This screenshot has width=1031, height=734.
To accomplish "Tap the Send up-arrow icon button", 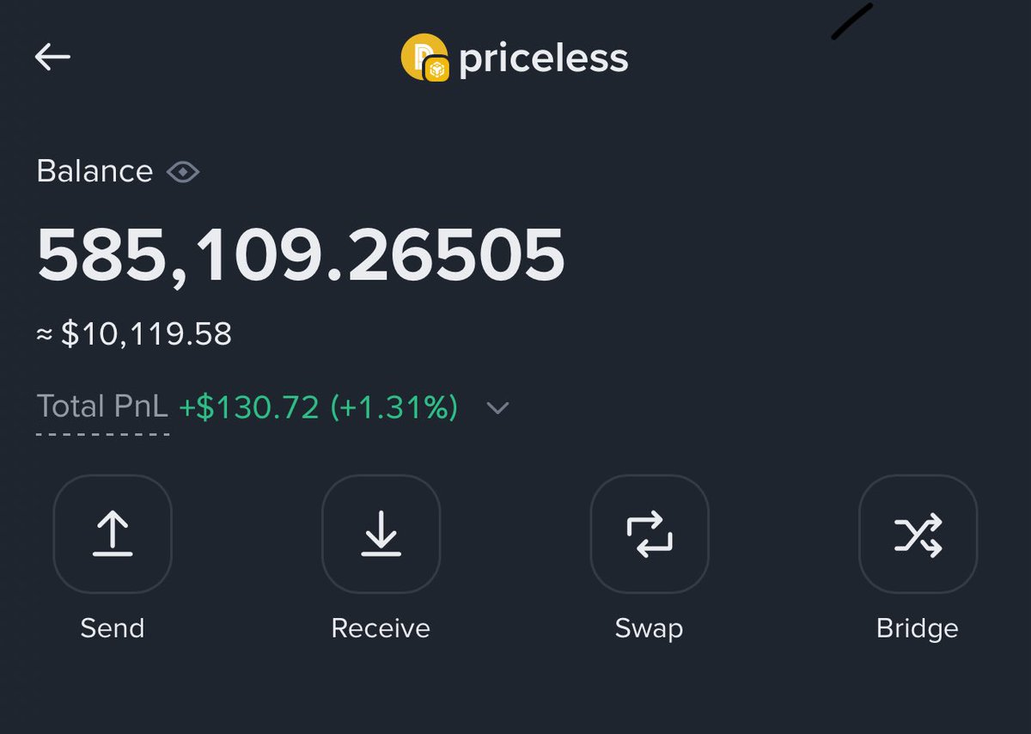I will tap(113, 534).
